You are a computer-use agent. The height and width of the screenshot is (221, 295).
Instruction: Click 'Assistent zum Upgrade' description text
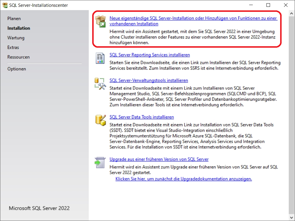(194, 170)
